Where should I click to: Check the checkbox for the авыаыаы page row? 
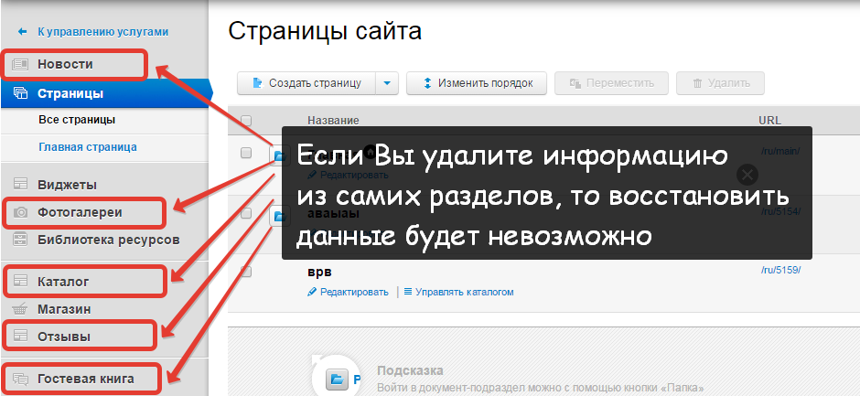pyautogui.click(x=245, y=213)
